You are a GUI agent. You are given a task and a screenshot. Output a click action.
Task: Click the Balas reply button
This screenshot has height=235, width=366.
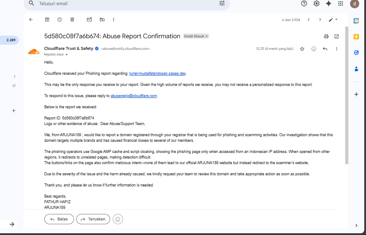(x=59, y=219)
